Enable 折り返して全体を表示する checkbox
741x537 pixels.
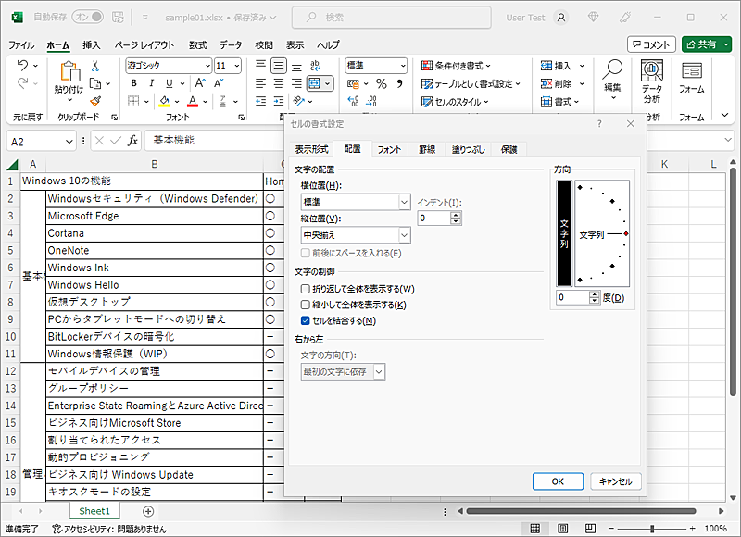(x=306, y=290)
